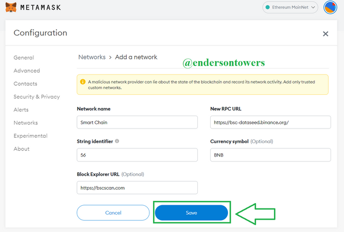Click the Network name input field
Image resolution: width=344 pixels, height=232 pixels.
tap(137, 122)
